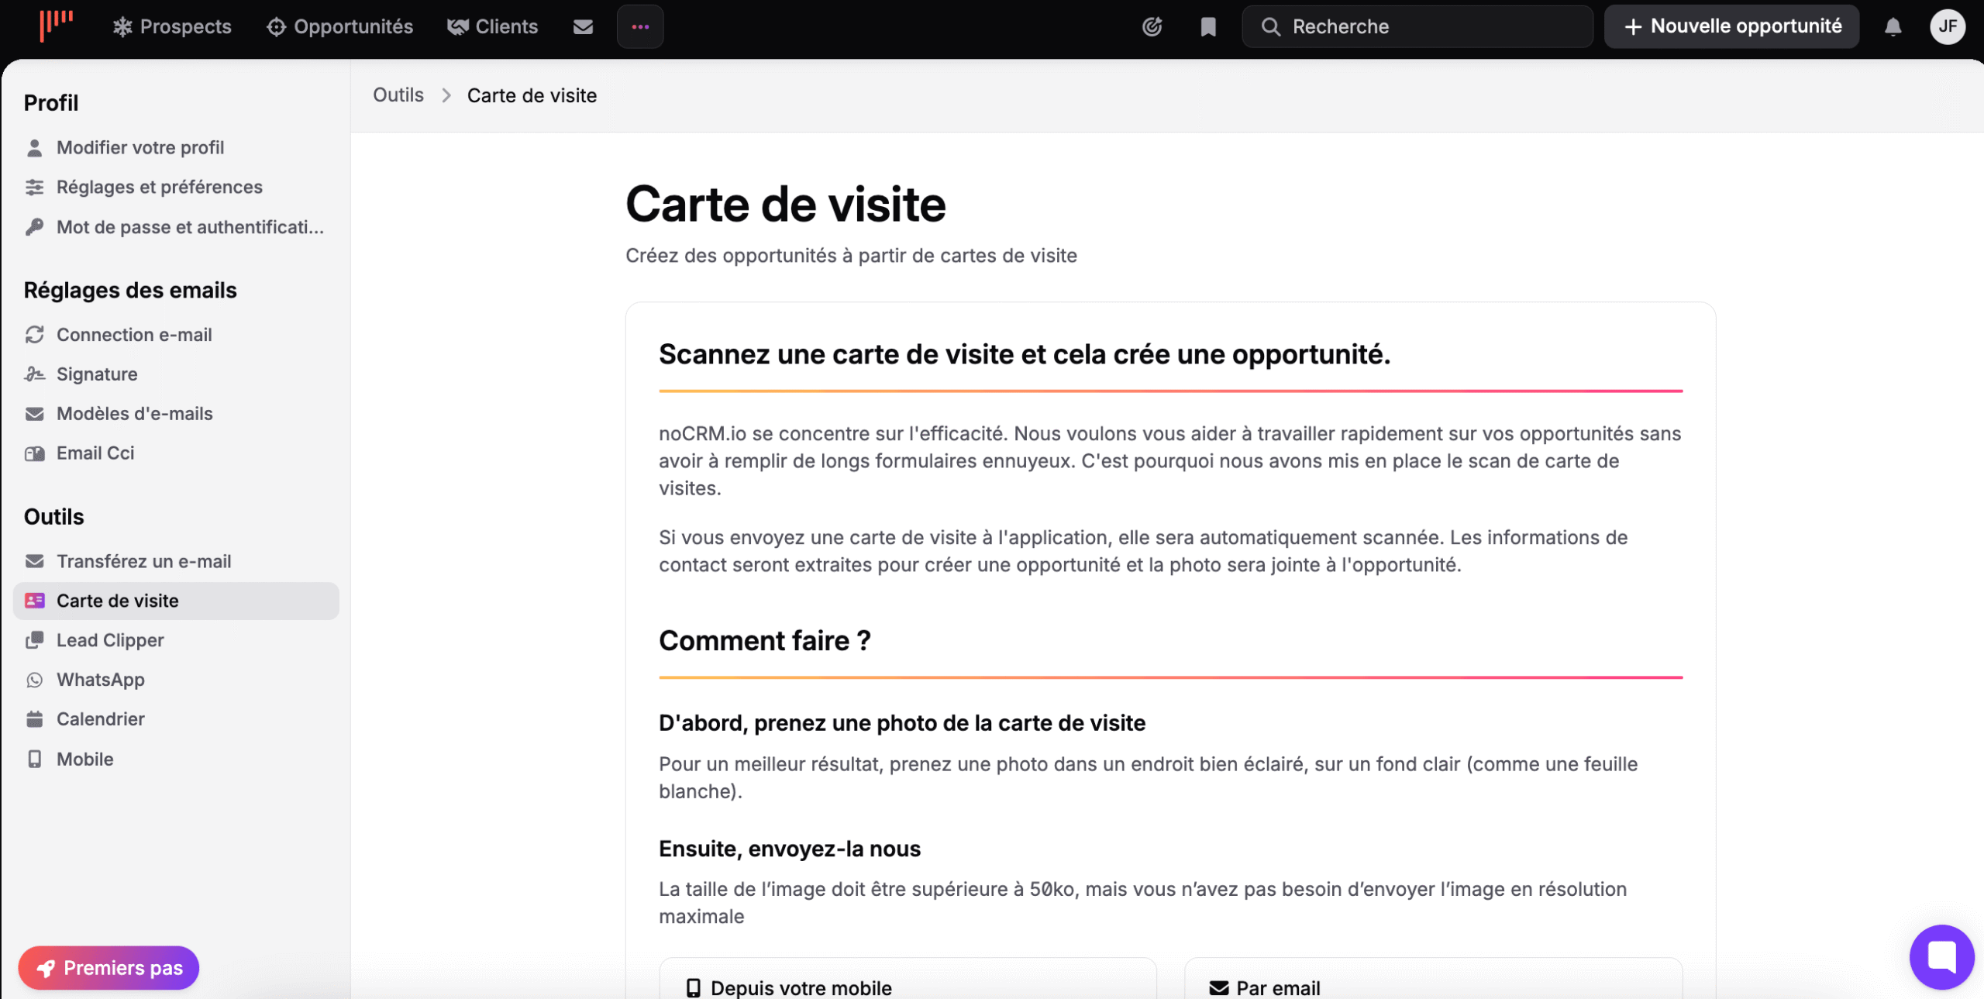This screenshot has height=999, width=1984.
Task: Click the Email Cci icon
Action: [34, 453]
